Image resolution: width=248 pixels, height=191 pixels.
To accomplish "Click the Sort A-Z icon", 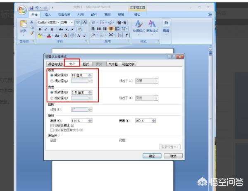I will (x=120, y=35).
